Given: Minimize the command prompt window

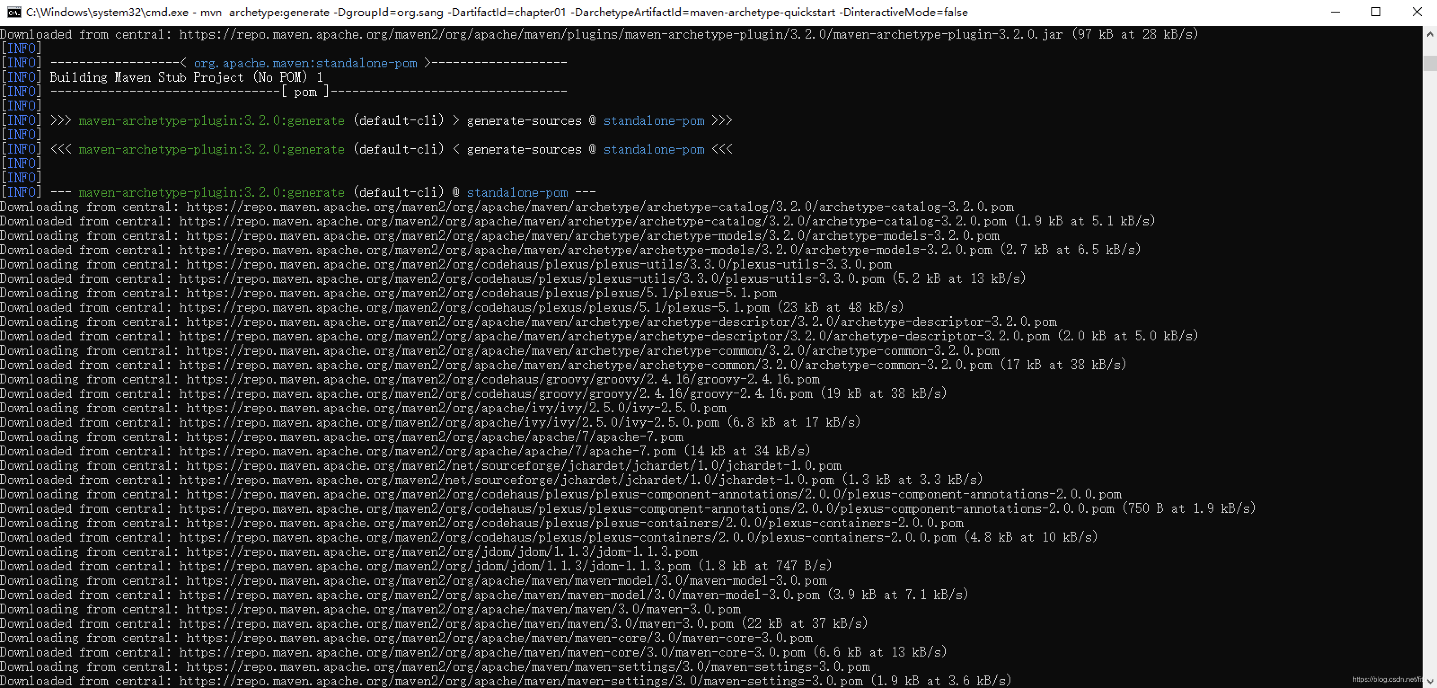Looking at the screenshot, I should click(x=1336, y=12).
